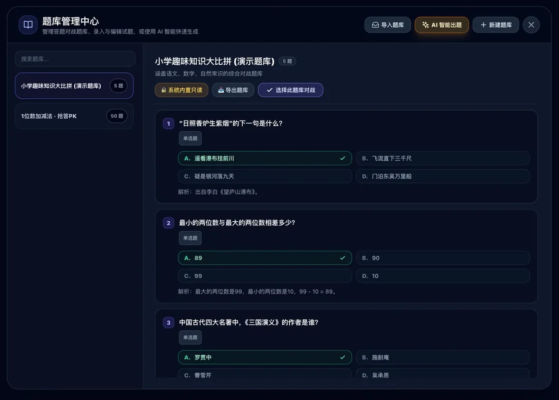
Task: Choose 选择此题库对战 for battle
Action: [x=290, y=90]
